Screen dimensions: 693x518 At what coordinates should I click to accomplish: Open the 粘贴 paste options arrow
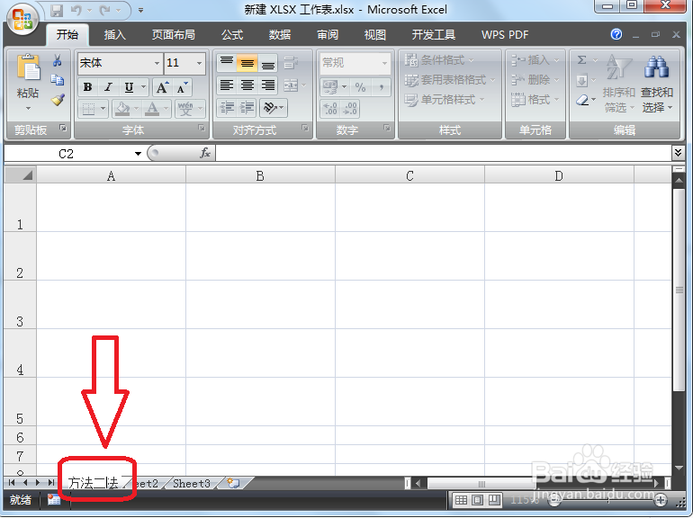[x=28, y=108]
